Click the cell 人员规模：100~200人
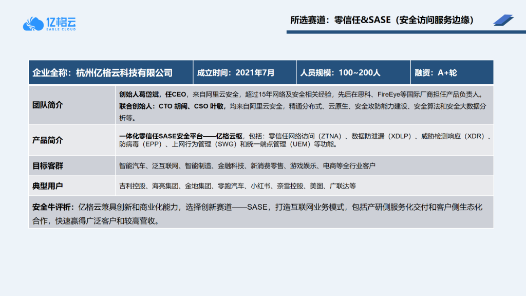The image size is (526, 296). 353,72
